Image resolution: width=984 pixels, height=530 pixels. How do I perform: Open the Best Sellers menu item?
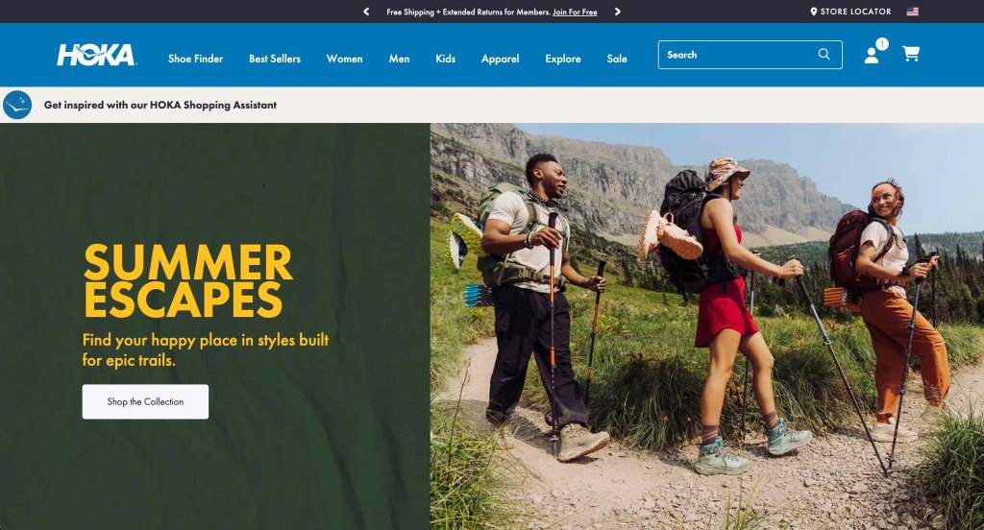(x=274, y=59)
